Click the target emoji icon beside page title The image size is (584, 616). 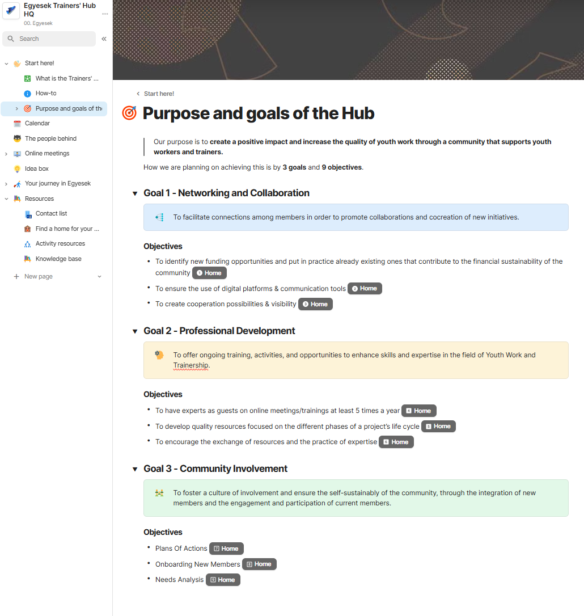pos(129,113)
